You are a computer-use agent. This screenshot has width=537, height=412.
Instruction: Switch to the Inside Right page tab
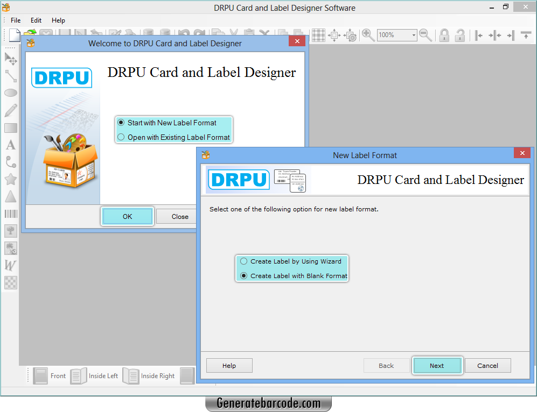coord(149,376)
